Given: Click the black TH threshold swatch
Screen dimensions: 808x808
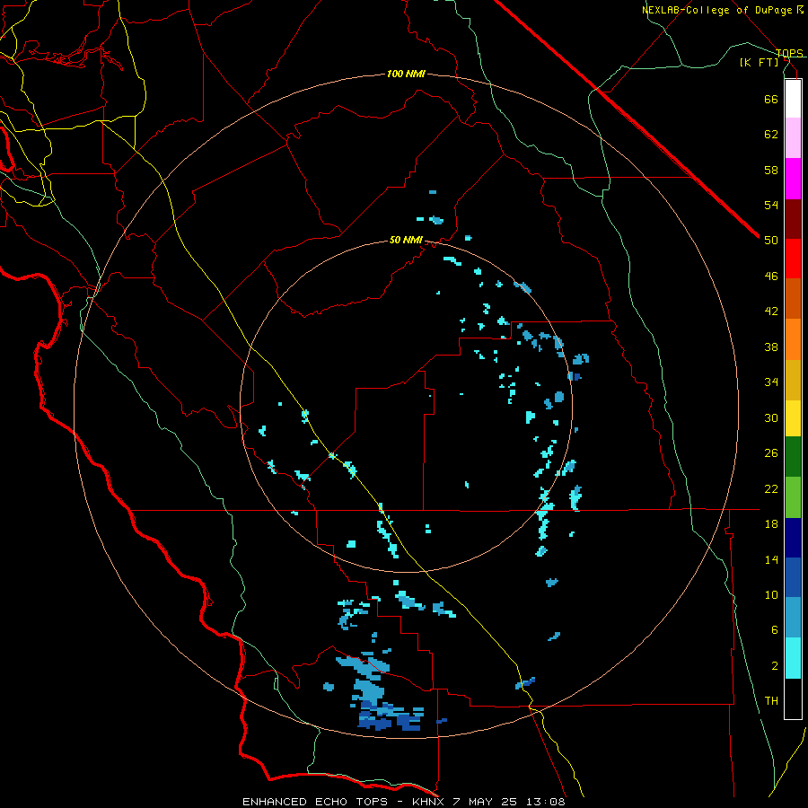Looking at the screenshot, I should click(793, 698).
